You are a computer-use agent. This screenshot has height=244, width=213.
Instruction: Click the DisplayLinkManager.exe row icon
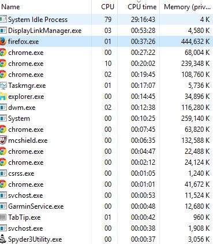point(3,30)
